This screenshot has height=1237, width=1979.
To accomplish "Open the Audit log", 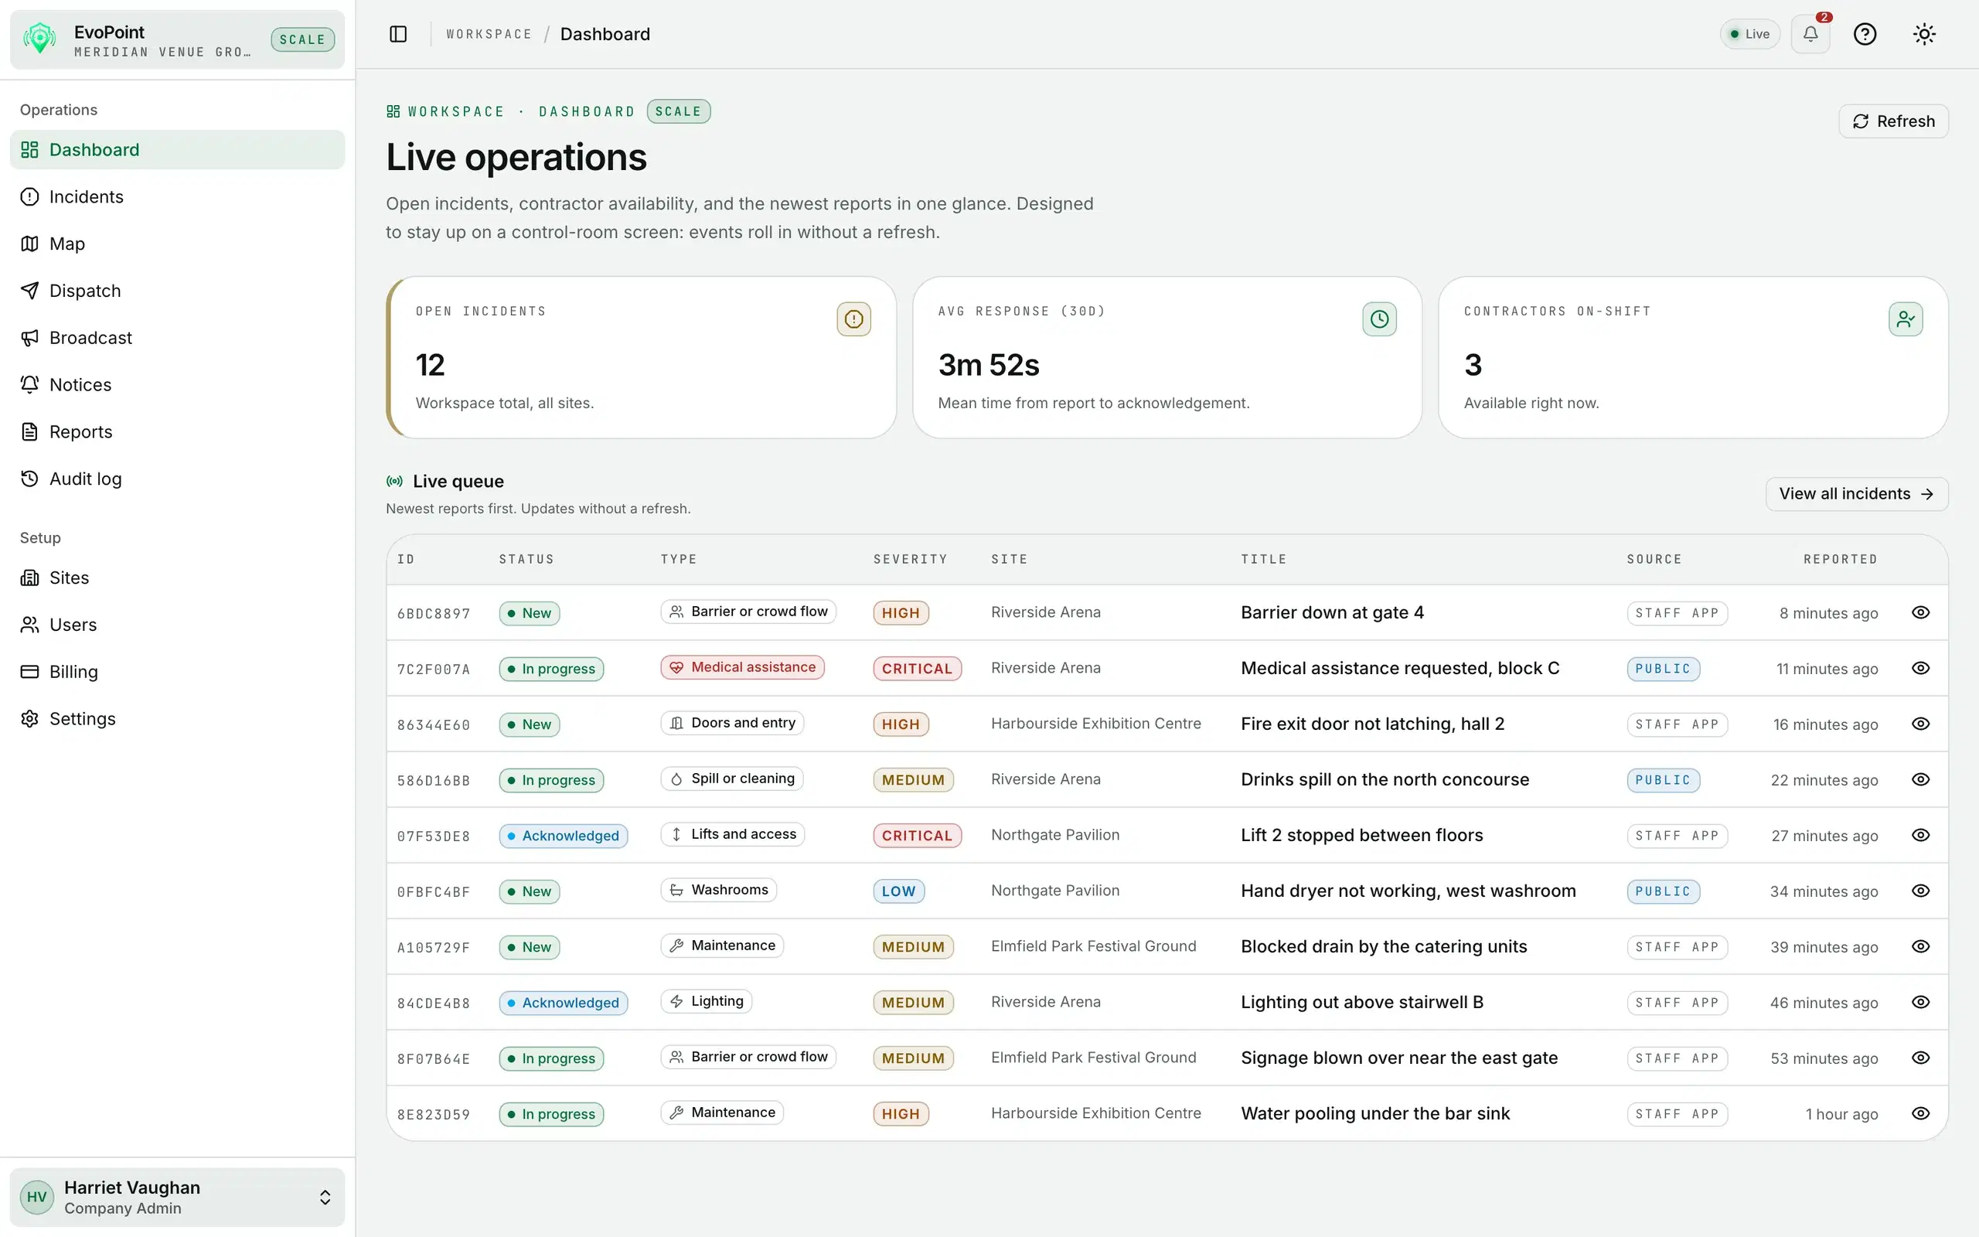I will click(x=178, y=479).
